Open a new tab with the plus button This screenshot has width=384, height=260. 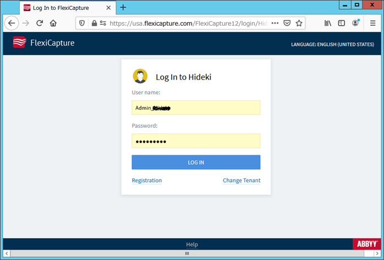click(x=123, y=8)
